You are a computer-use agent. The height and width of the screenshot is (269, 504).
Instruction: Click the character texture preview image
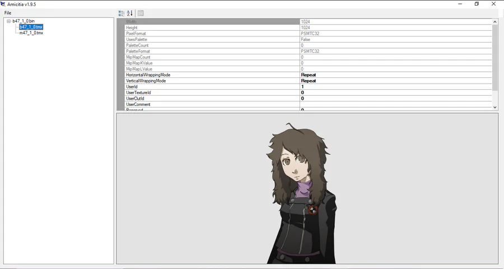[301, 193]
